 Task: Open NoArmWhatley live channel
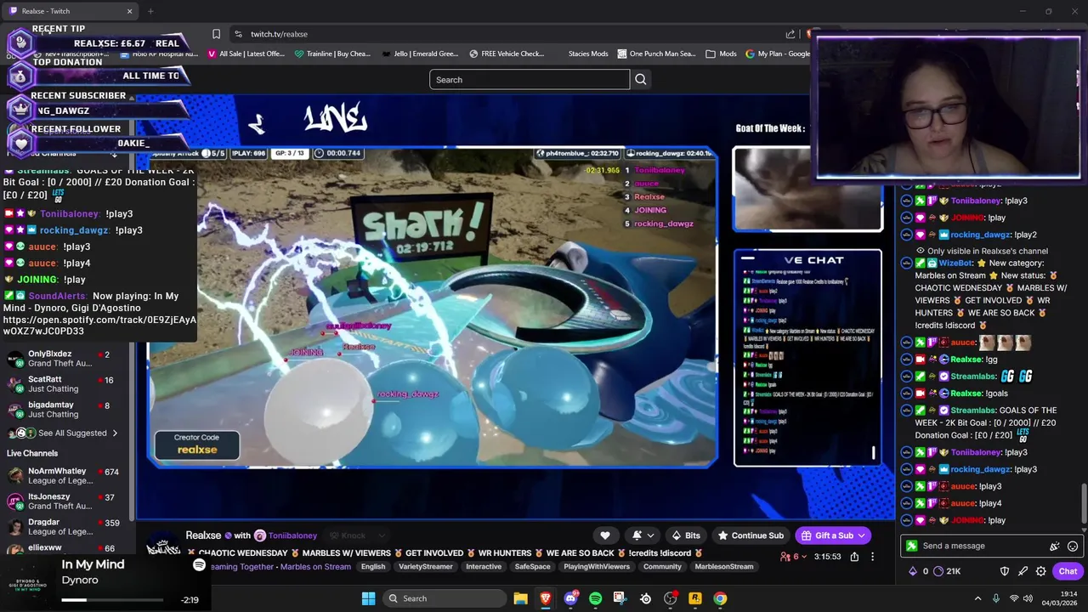[64, 476]
